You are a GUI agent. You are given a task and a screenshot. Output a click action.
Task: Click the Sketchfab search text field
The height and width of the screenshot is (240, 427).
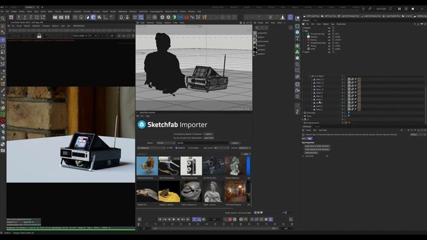tap(203, 143)
